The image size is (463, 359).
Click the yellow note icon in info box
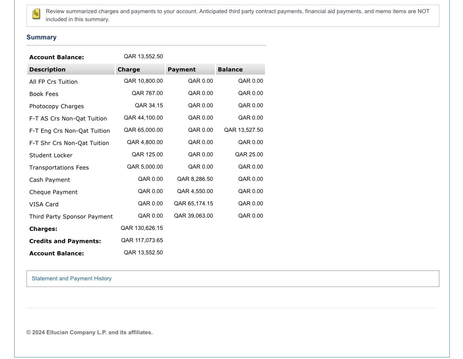click(36, 14)
